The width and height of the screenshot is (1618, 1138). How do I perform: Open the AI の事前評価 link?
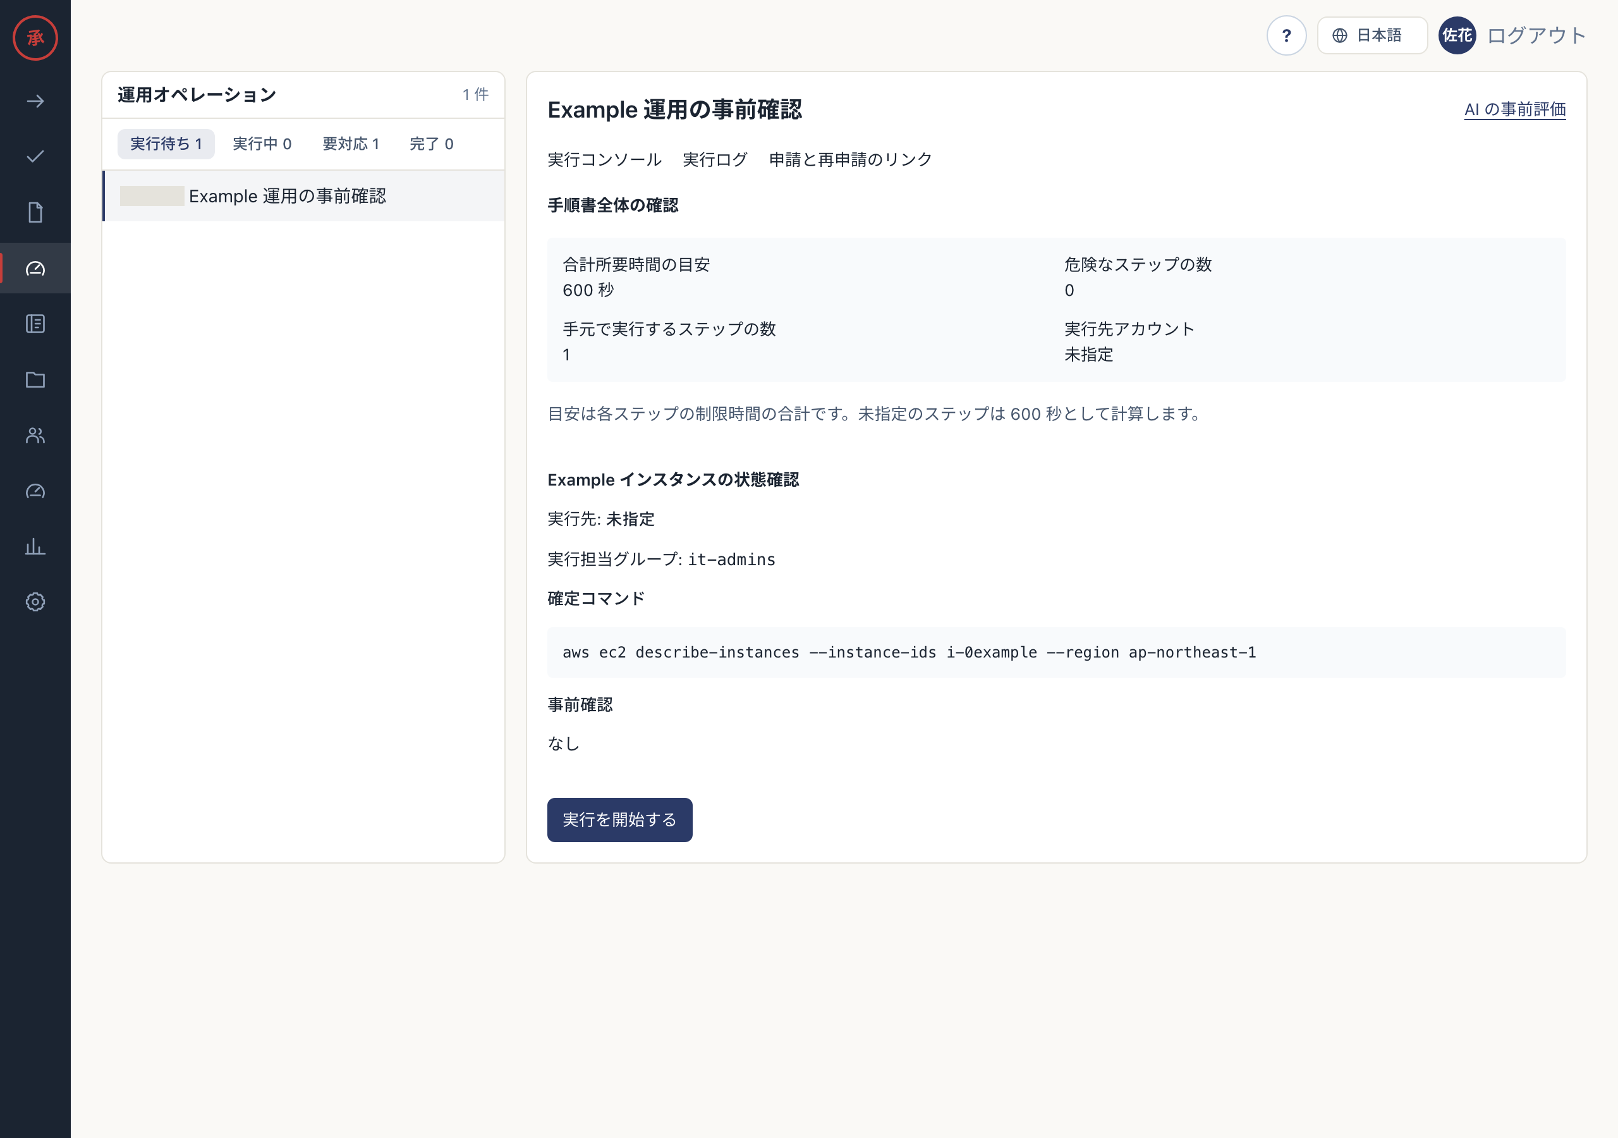(x=1514, y=109)
